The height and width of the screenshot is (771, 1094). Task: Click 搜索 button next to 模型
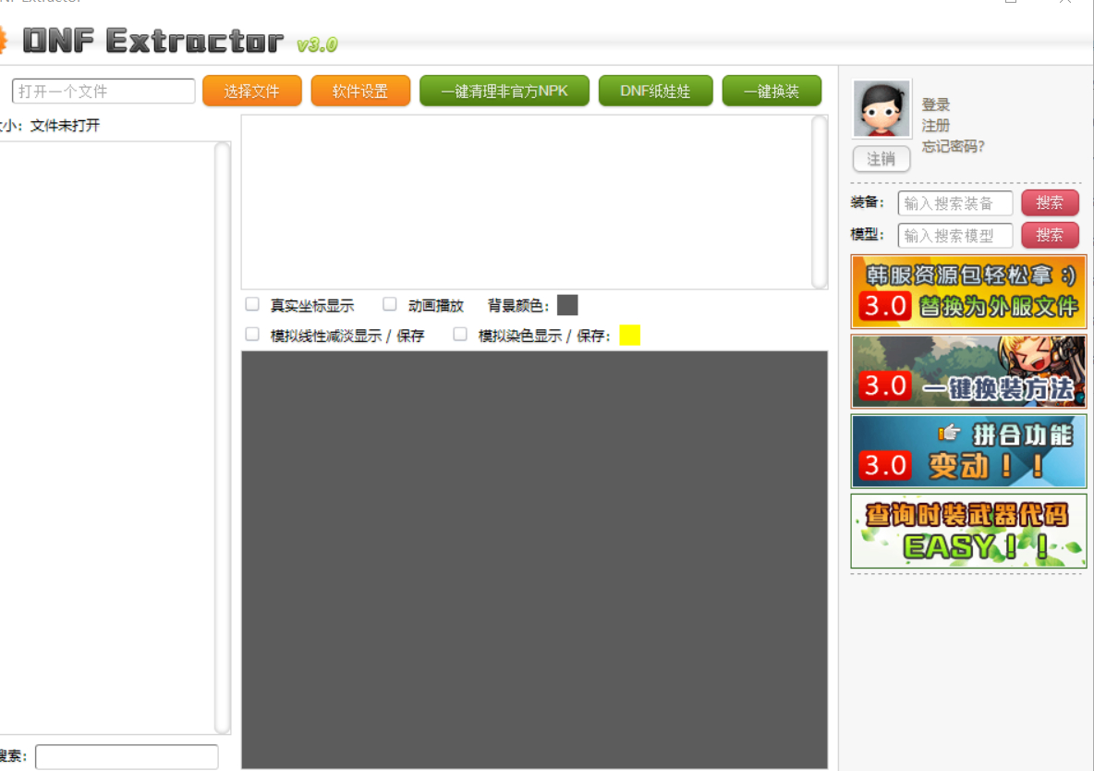(x=1050, y=235)
